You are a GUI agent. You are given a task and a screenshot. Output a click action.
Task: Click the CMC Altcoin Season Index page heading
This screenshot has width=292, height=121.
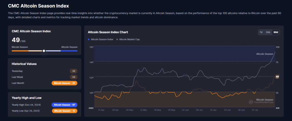(x=38, y=6)
